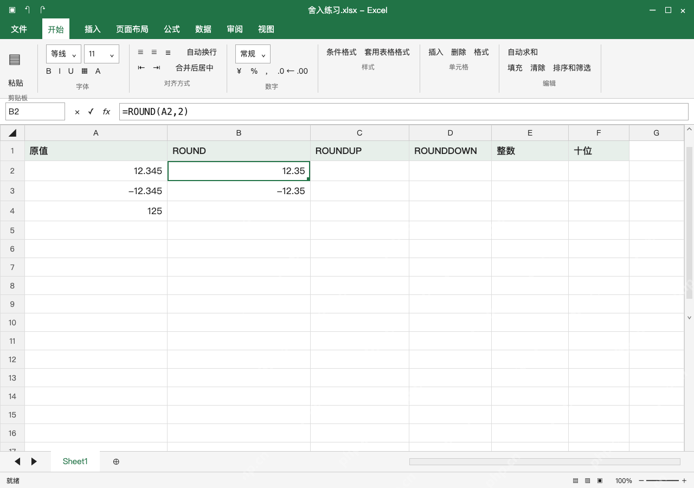The height and width of the screenshot is (488, 694).
Task: Zoom in using the plus button next to the slider
Action: pyautogui.click(x=684, y=480)
